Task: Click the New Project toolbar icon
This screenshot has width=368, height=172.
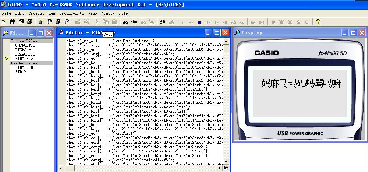Action: 40,22
